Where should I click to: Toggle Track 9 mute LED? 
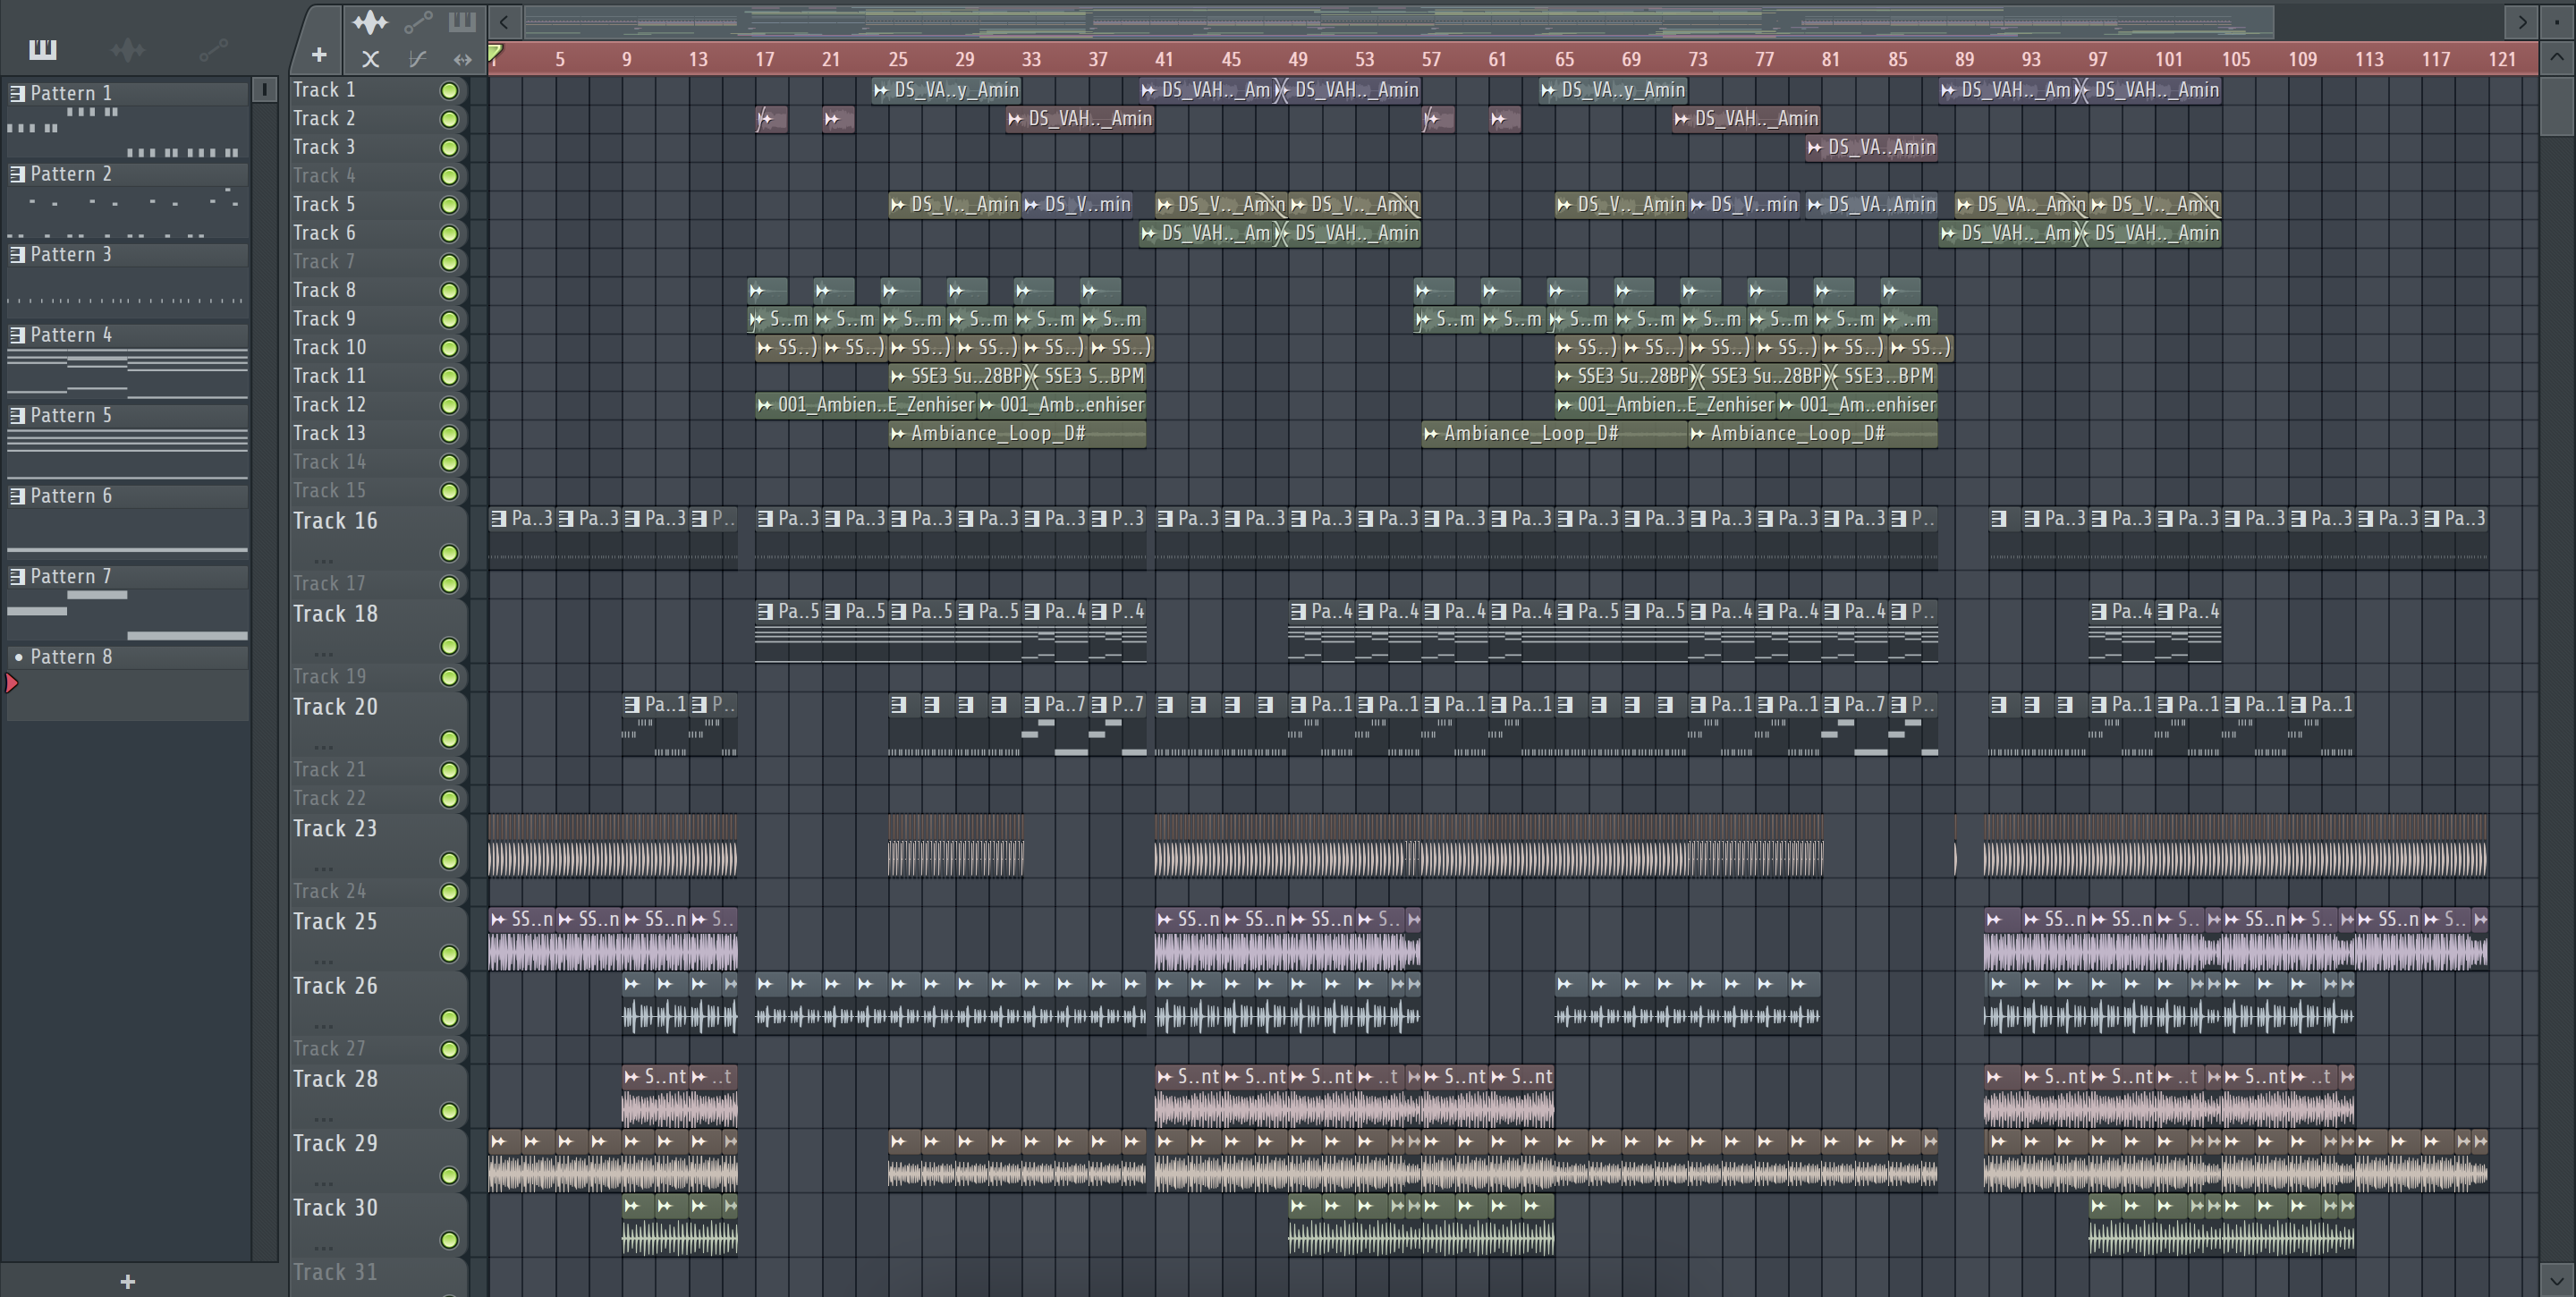pos(450,320)
